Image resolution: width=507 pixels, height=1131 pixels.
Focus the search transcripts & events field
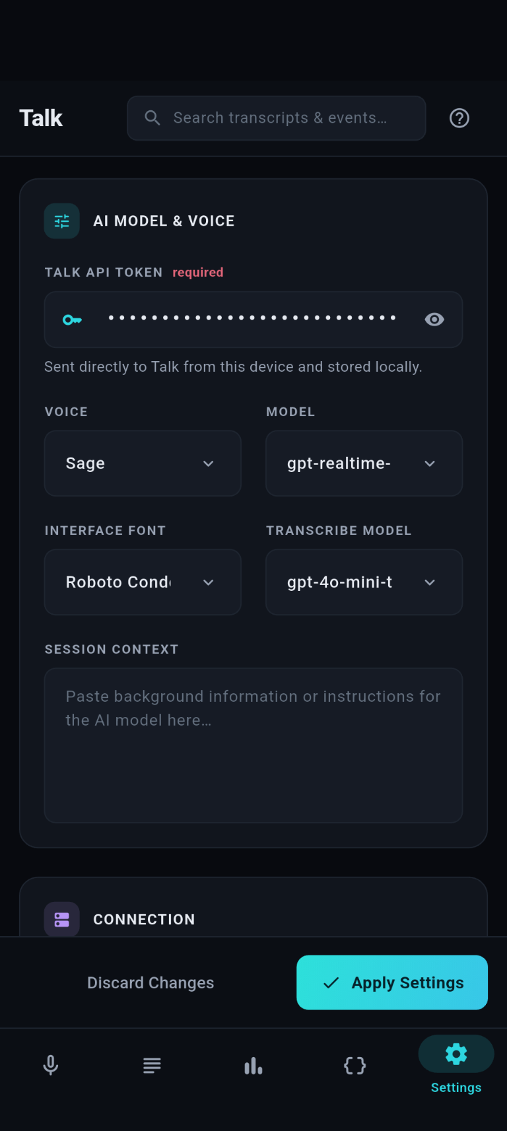tap(276, 118)
